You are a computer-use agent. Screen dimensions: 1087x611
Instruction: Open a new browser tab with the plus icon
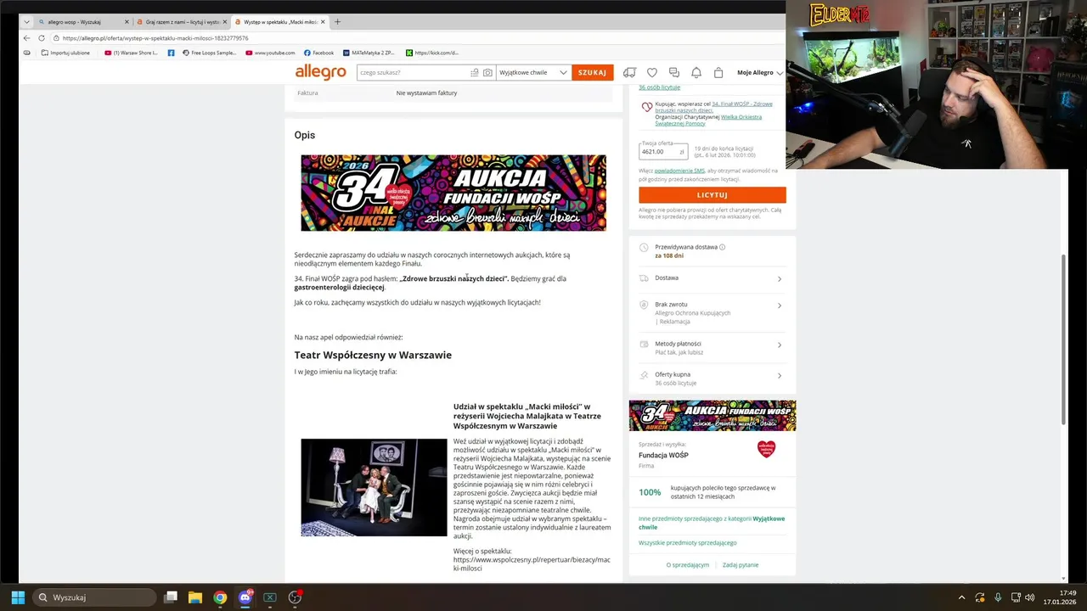(337, 21)
